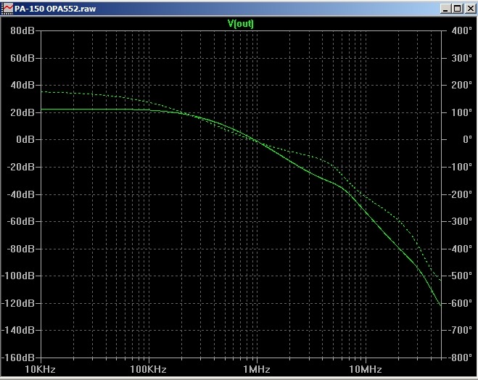Click the waveform icon in the title bar
The height and width of the screenshot is (380, 478).
coord(7,8)
